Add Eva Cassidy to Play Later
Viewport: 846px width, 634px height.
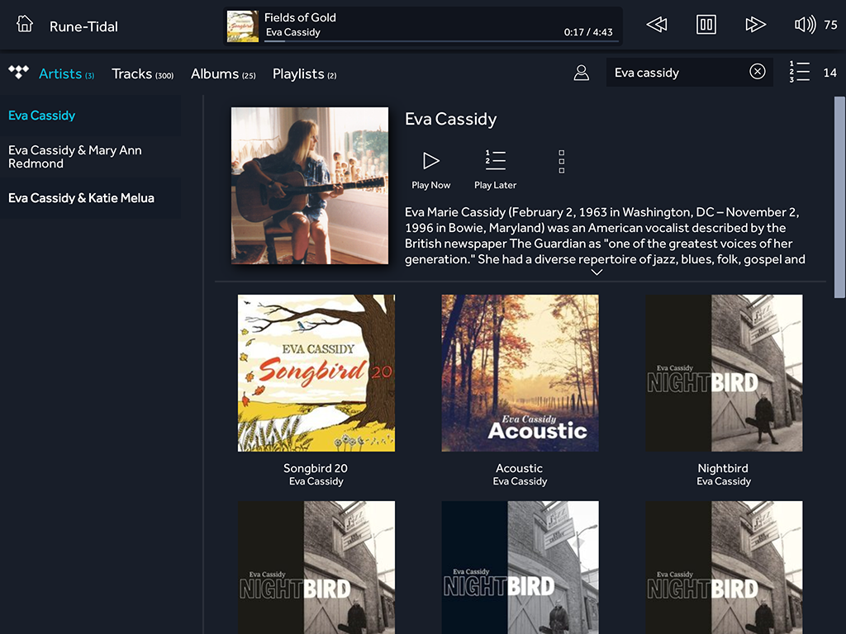(496, 169)
